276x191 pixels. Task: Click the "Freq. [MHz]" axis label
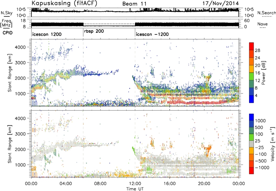[6, 23]
